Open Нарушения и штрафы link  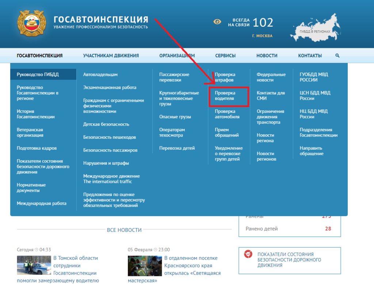pyautogui.click(x=106, y=163)
